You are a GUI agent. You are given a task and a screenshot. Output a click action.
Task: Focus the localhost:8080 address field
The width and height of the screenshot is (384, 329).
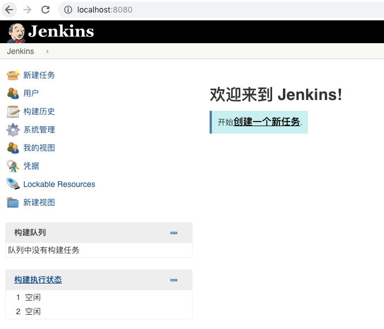click(x=220, y=10)
